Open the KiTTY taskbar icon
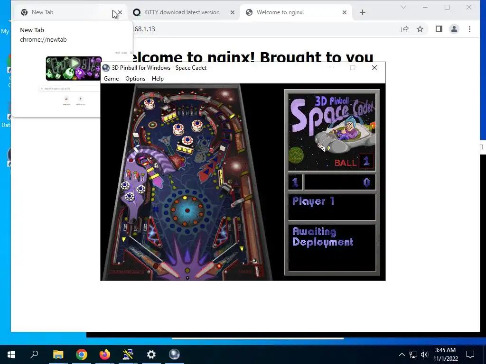This screenshot has height=364, width=486. 128,355
